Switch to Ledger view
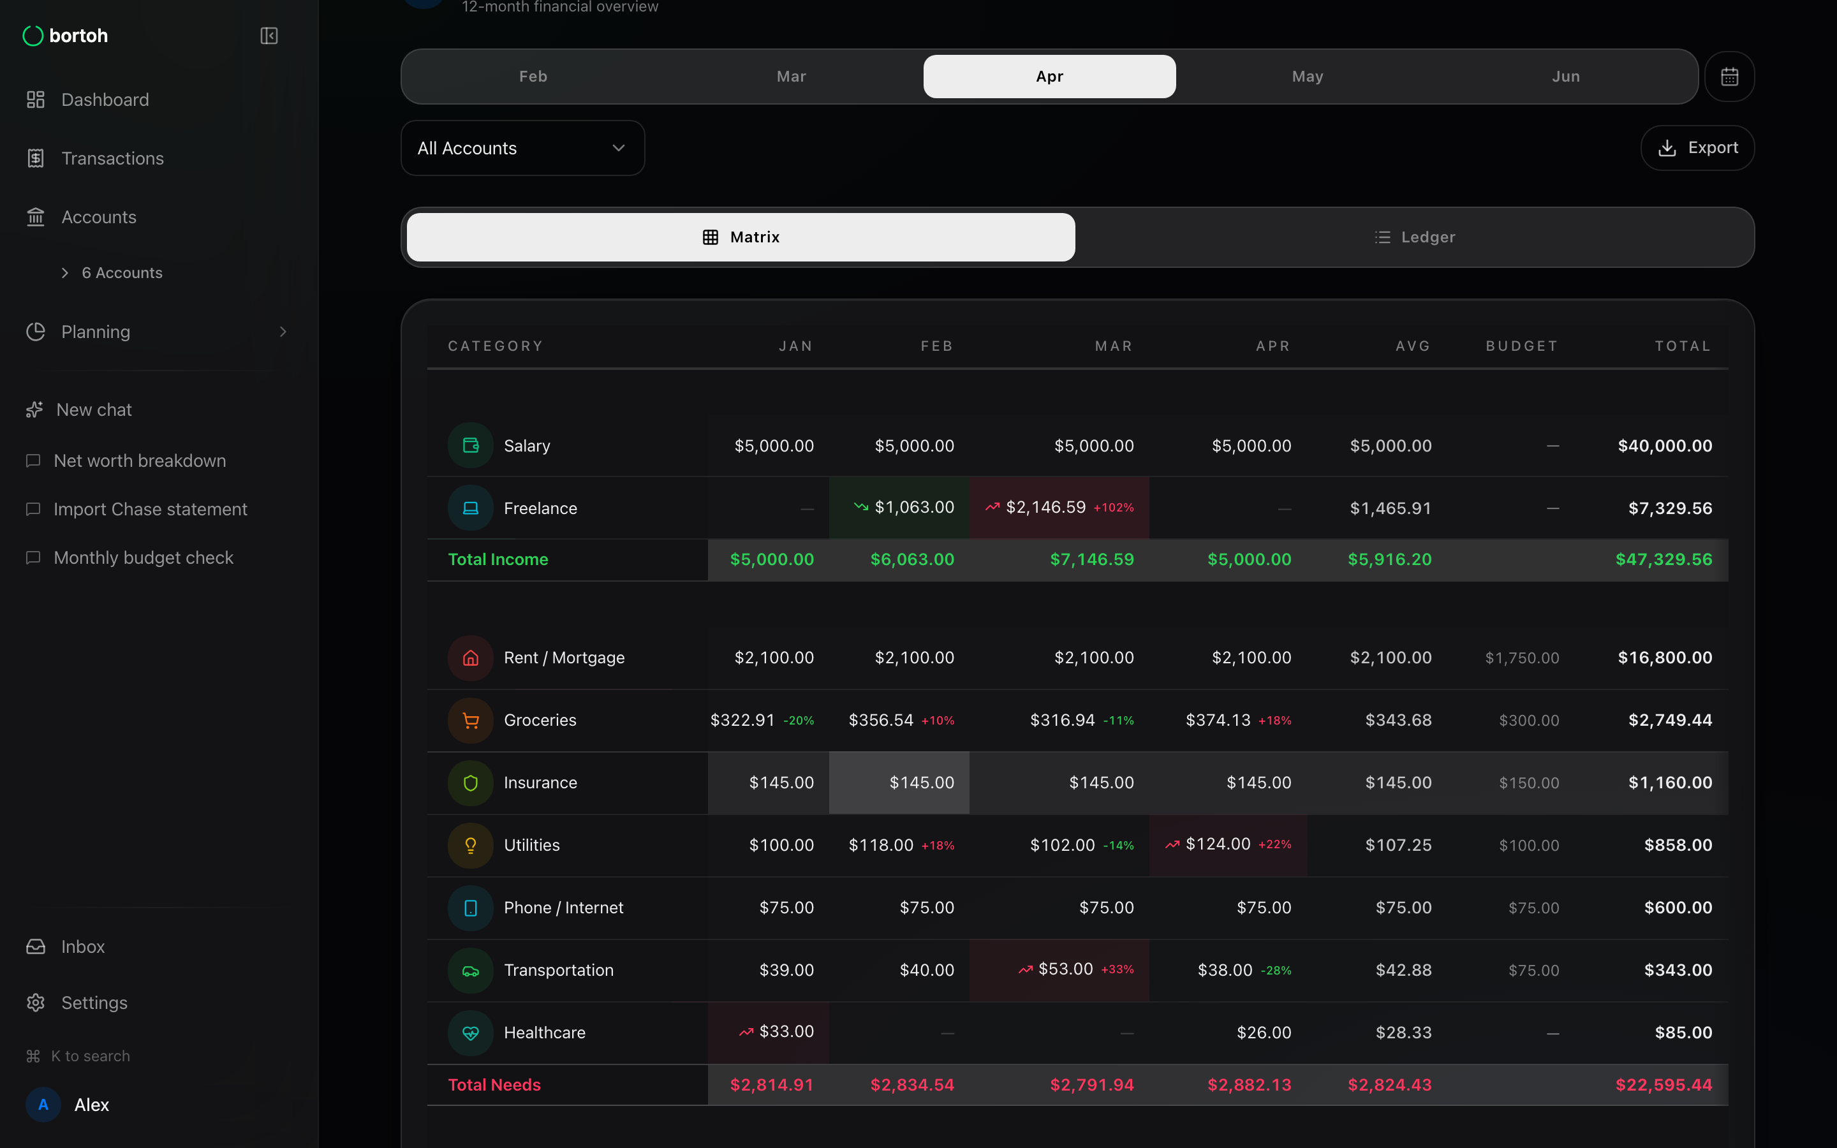Screen dimensions: 1837x1148 [1414, 237]
